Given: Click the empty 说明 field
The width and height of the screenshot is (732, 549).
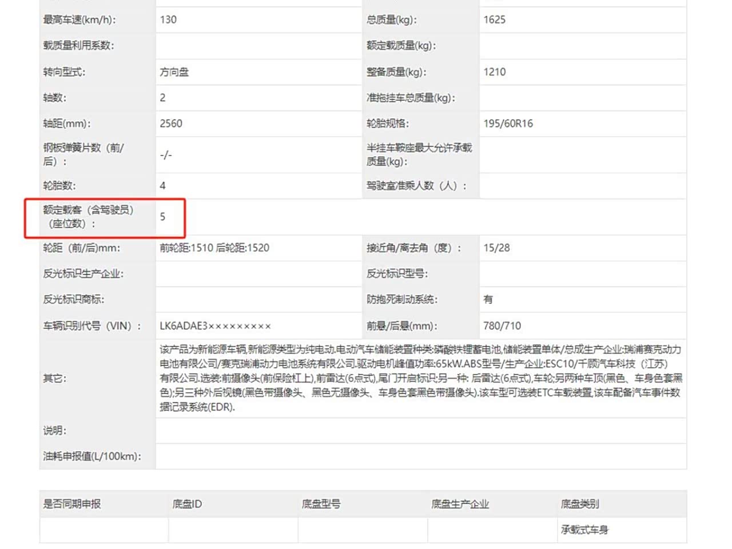Looking at the screenshot, I should pyautogui.click(x=420, y=431).
